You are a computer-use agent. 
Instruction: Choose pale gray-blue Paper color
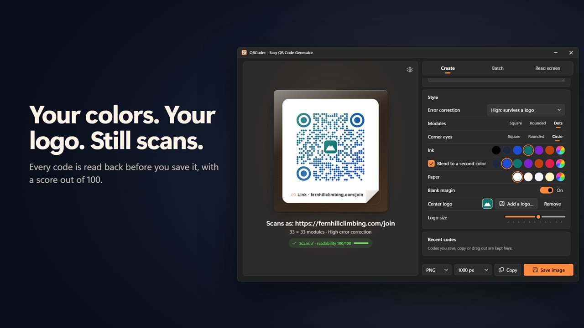(x=539, y=177)
